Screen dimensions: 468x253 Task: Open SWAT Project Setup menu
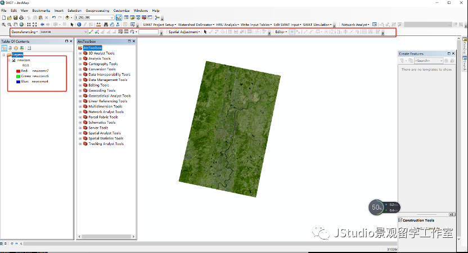(x=159, y=25)
